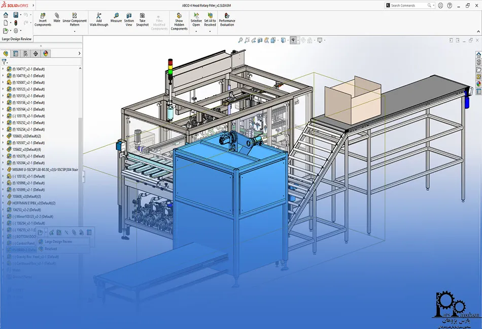
Task: Click the Insert Components tool
Action: point(43,19)
